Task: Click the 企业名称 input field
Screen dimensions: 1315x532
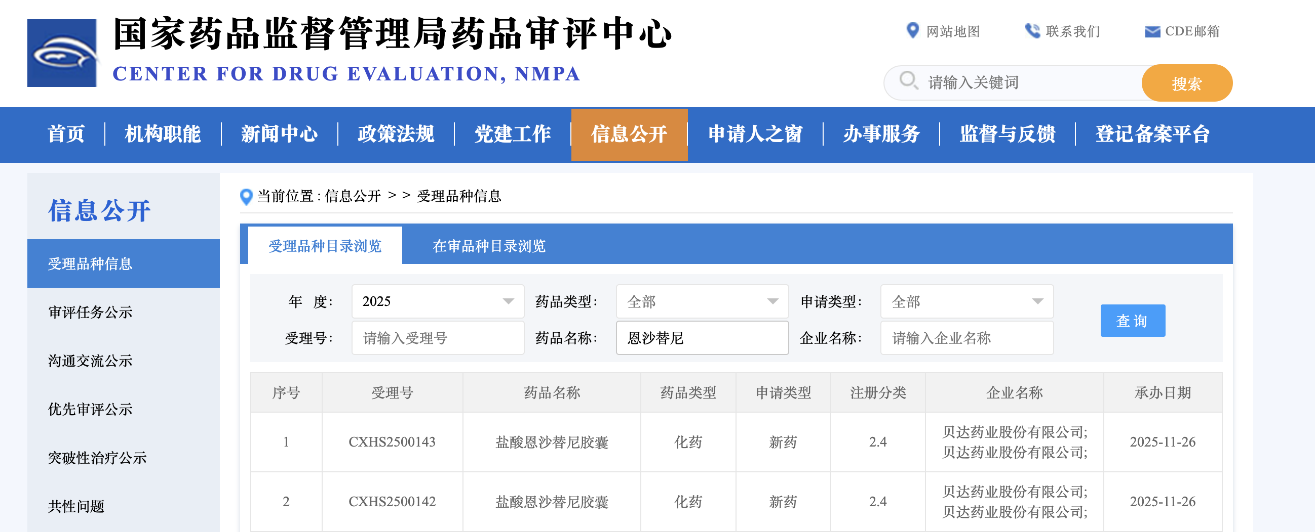Action: (966, 338)
